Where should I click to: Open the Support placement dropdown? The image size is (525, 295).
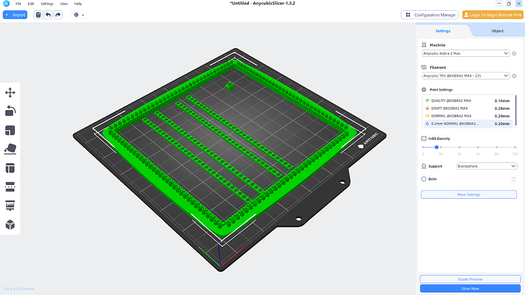click(x=487, y=166)
